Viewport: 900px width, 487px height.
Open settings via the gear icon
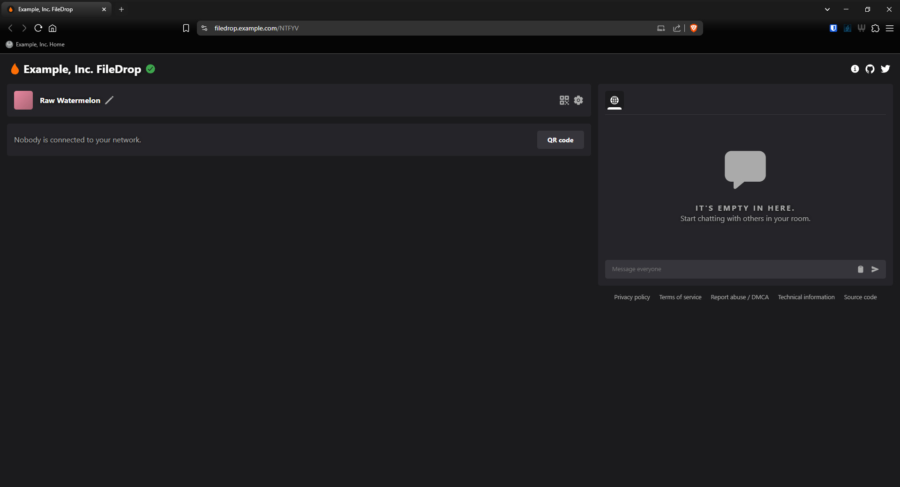click(x=578, y=100)
